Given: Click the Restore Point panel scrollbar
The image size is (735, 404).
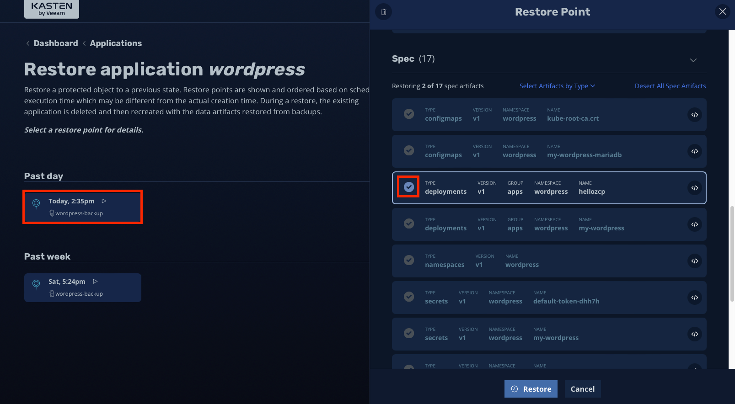Looking at the screenshot, I should coord(732,254).
